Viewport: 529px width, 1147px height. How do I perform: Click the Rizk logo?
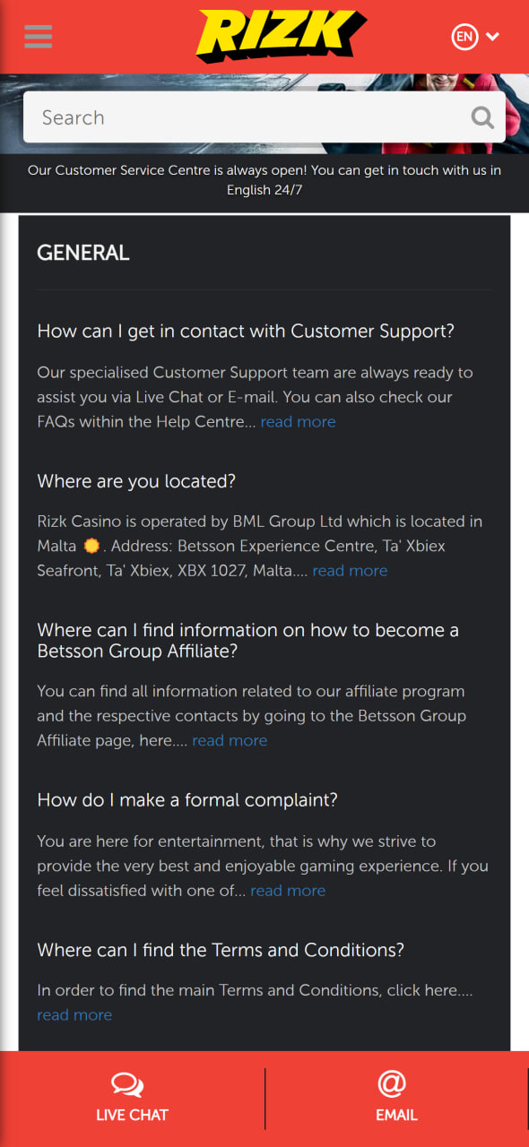pos(282,36)
